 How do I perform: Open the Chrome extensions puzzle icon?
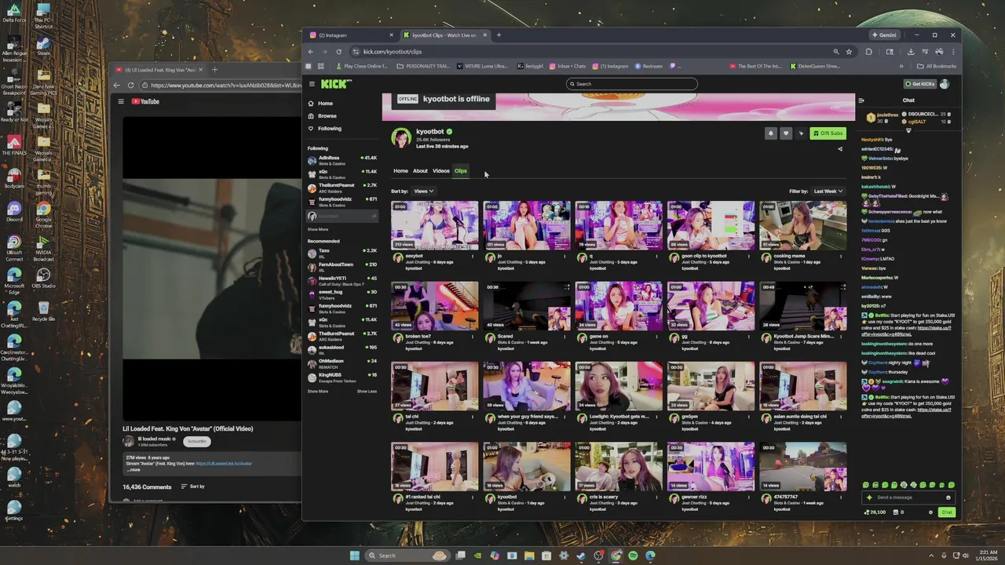(868, 52)
